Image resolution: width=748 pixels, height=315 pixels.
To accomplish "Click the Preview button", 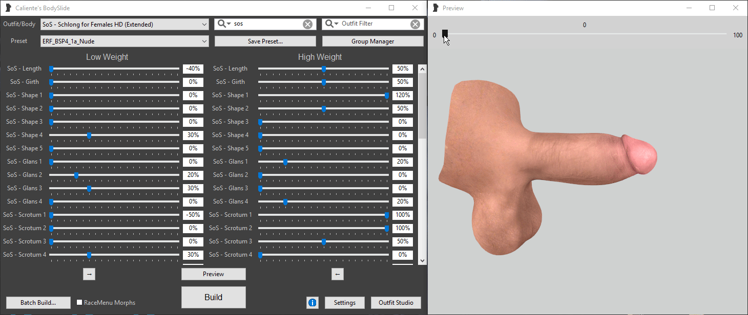I will (x=214, y=274).
